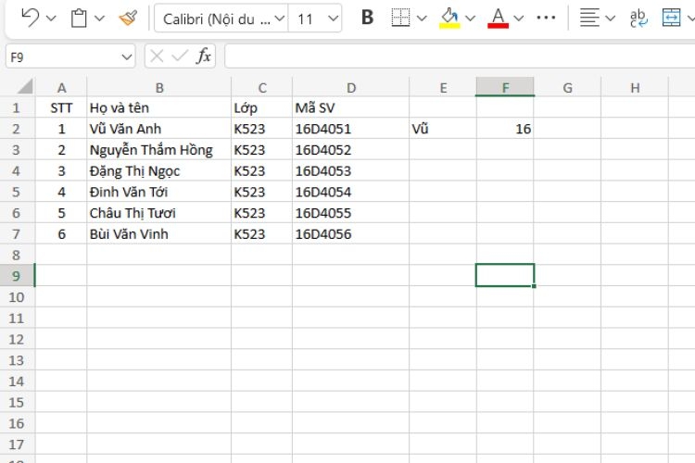Click the Borders grid icon
Image resolution: width=695 pixels, height=463 pixels.
400,18
